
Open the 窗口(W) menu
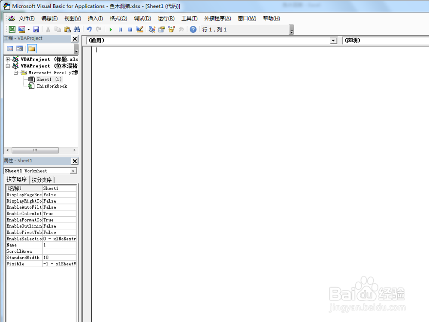[247, 18]
